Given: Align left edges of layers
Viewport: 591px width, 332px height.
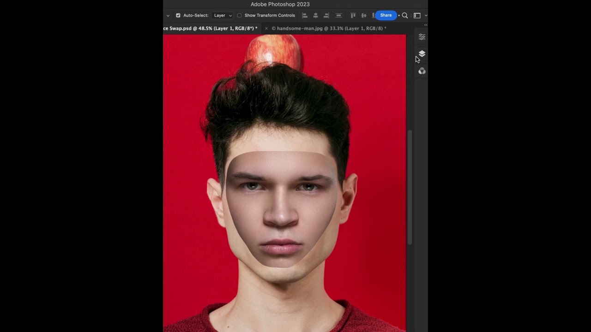Looking at the screenshot, I should 305,16.
